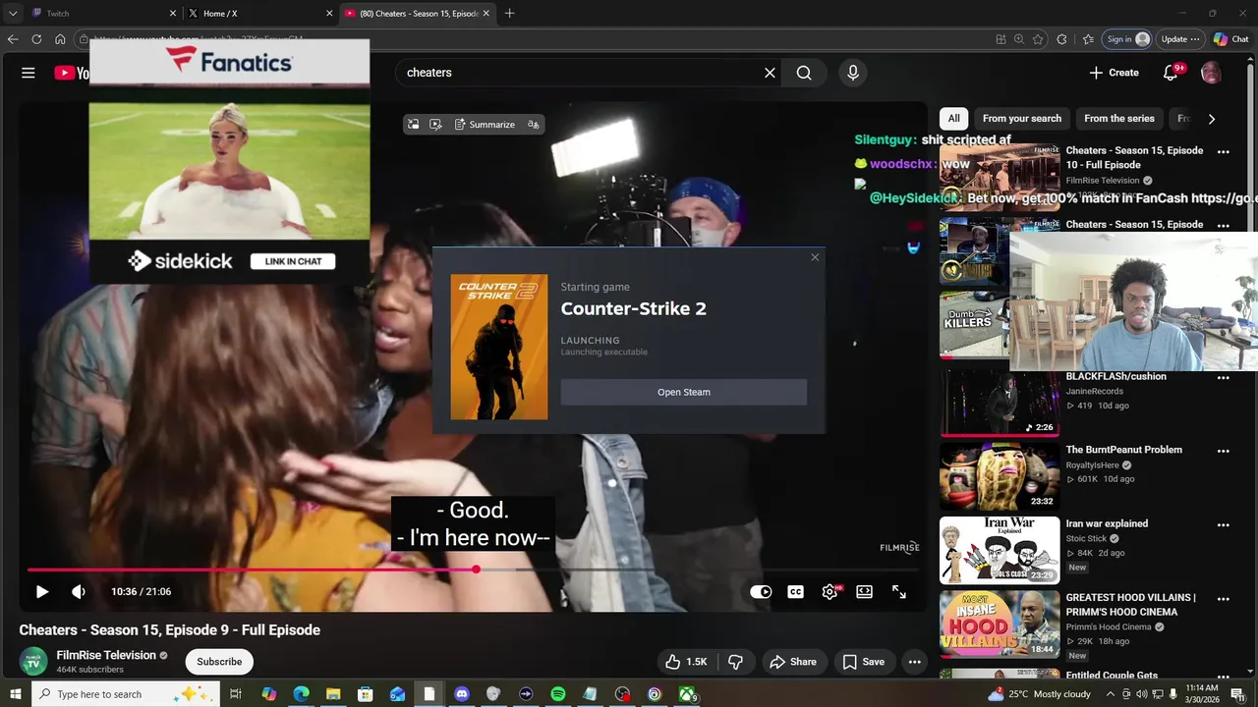The width and height of the screenshot is (1258, 707).
Task: Favorite this page with star icon
Action: pyautogui.click(x=1038, y=39)
